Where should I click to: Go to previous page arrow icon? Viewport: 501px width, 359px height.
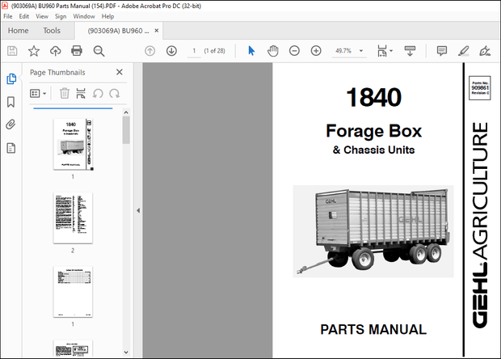(x=149, y=51)
